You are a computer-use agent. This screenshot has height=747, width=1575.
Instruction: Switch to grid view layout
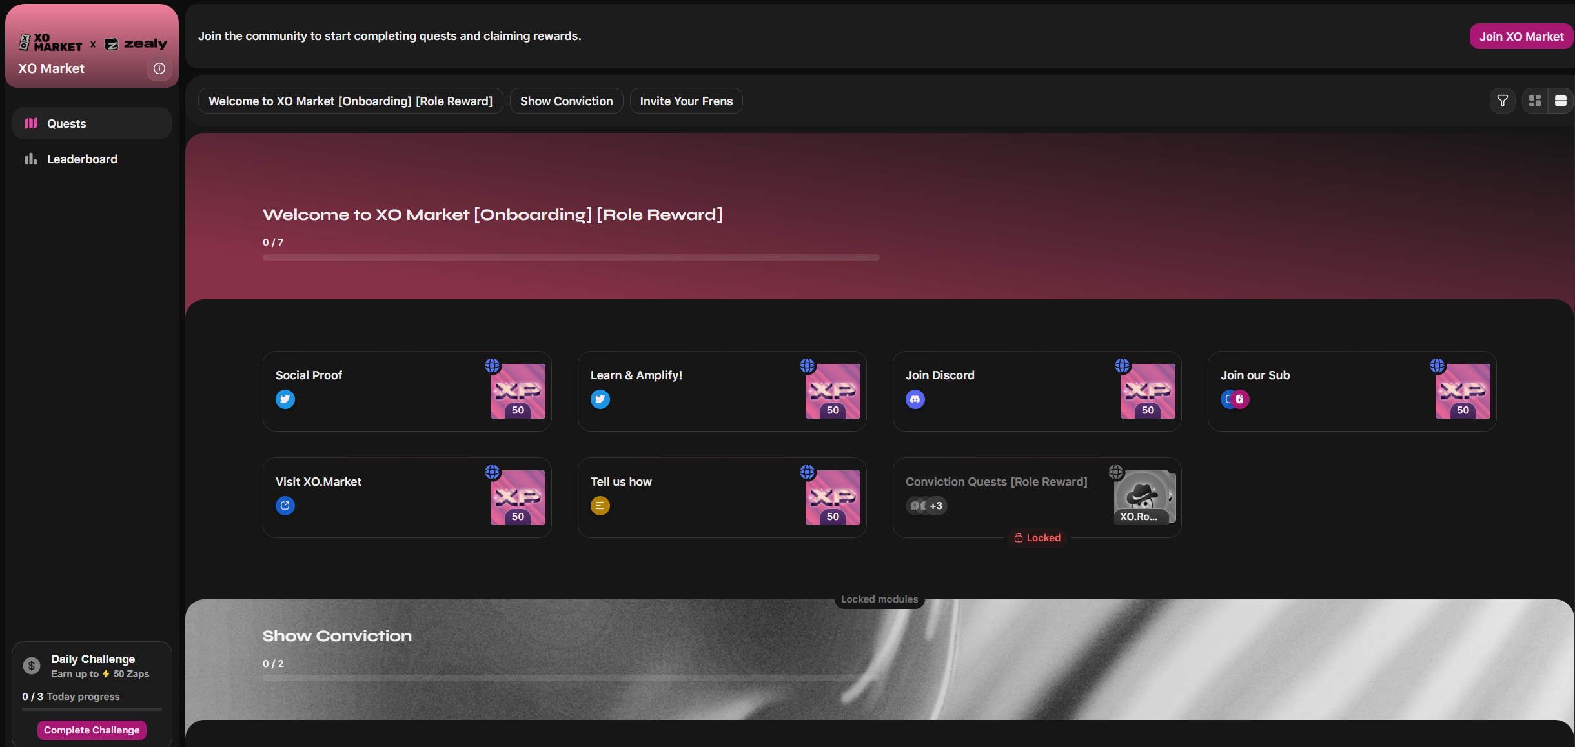click(1535, 101)
